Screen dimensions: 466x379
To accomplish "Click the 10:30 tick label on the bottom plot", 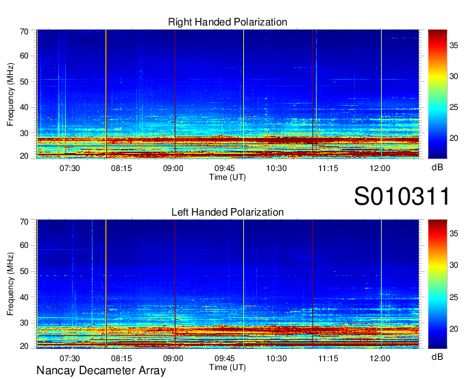I will point(276,358).
